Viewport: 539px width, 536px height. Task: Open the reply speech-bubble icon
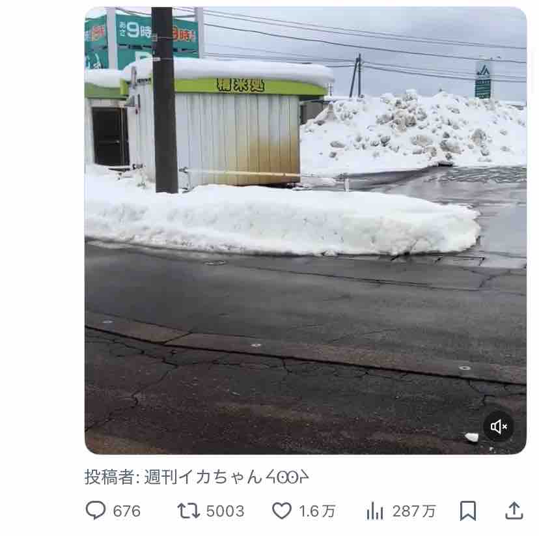(x=96, y=510)
